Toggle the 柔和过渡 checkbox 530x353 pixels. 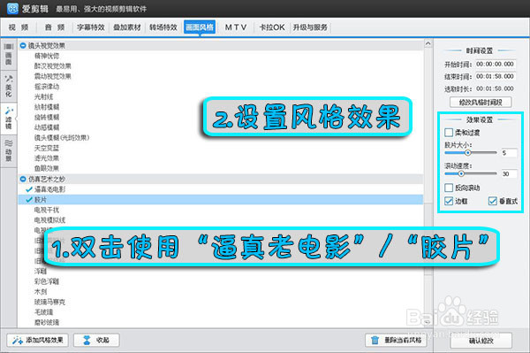[x=449, y=133]
